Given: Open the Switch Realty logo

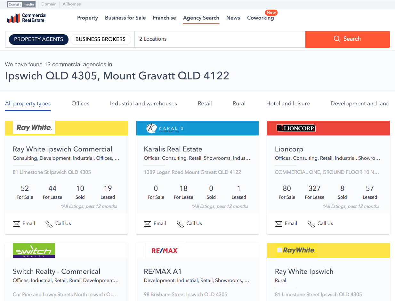Looking at the screenshot, I should (x=34, y=250).
